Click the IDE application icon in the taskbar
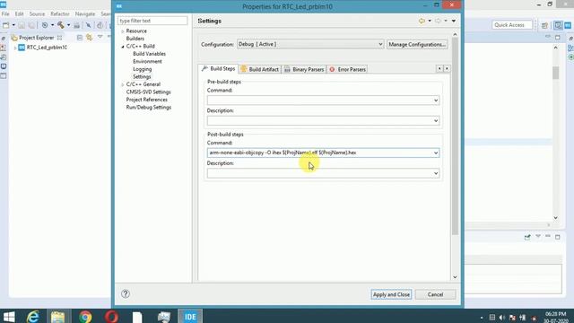This screenshot has height=323, width=574. point(190,317)
